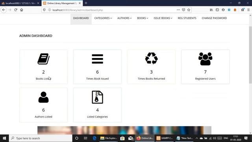Open Windows Start menu
Image resolution: width=252 pixels, height=142 pixels.
(4, 138)
